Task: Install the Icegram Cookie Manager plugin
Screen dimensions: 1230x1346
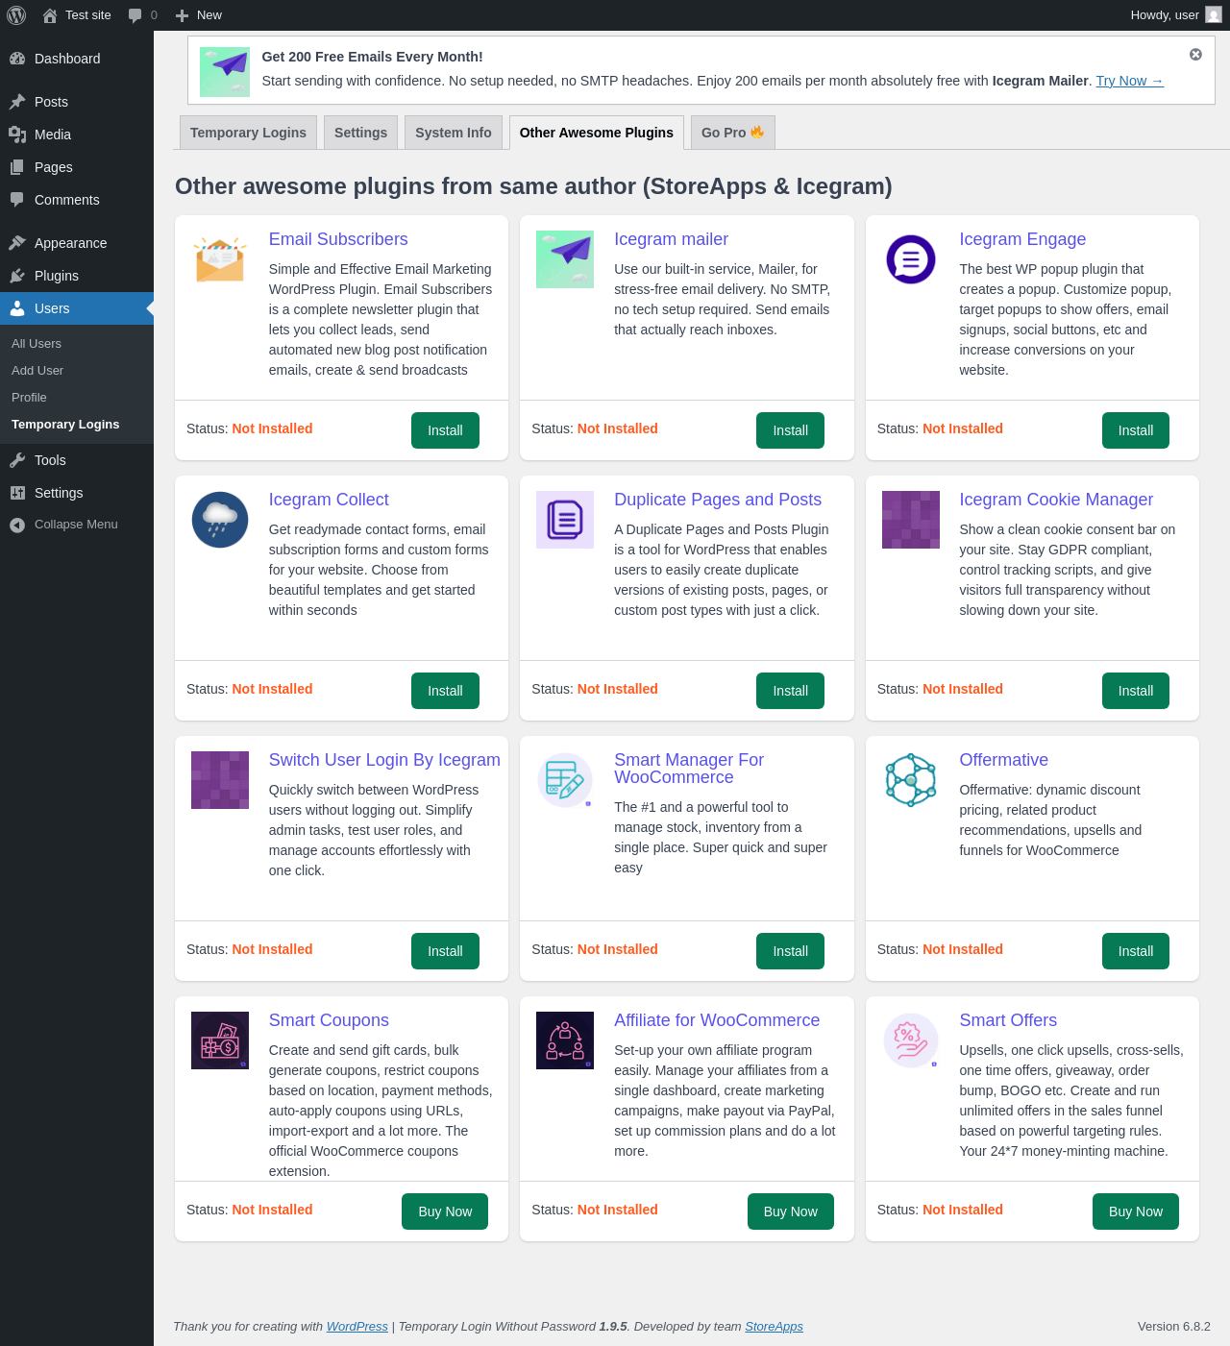Action: coord(1136,691)
